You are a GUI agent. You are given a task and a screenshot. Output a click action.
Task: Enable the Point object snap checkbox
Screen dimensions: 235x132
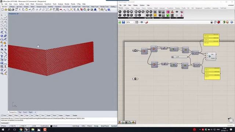pos(13,115)
